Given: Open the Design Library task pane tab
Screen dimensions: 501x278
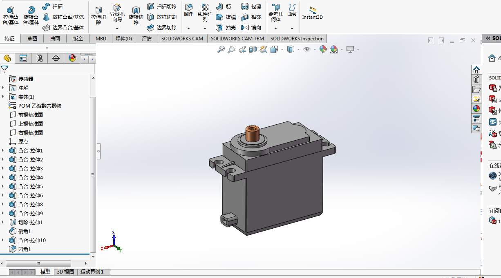Looking at the screenshot, I should pos(476,79).
